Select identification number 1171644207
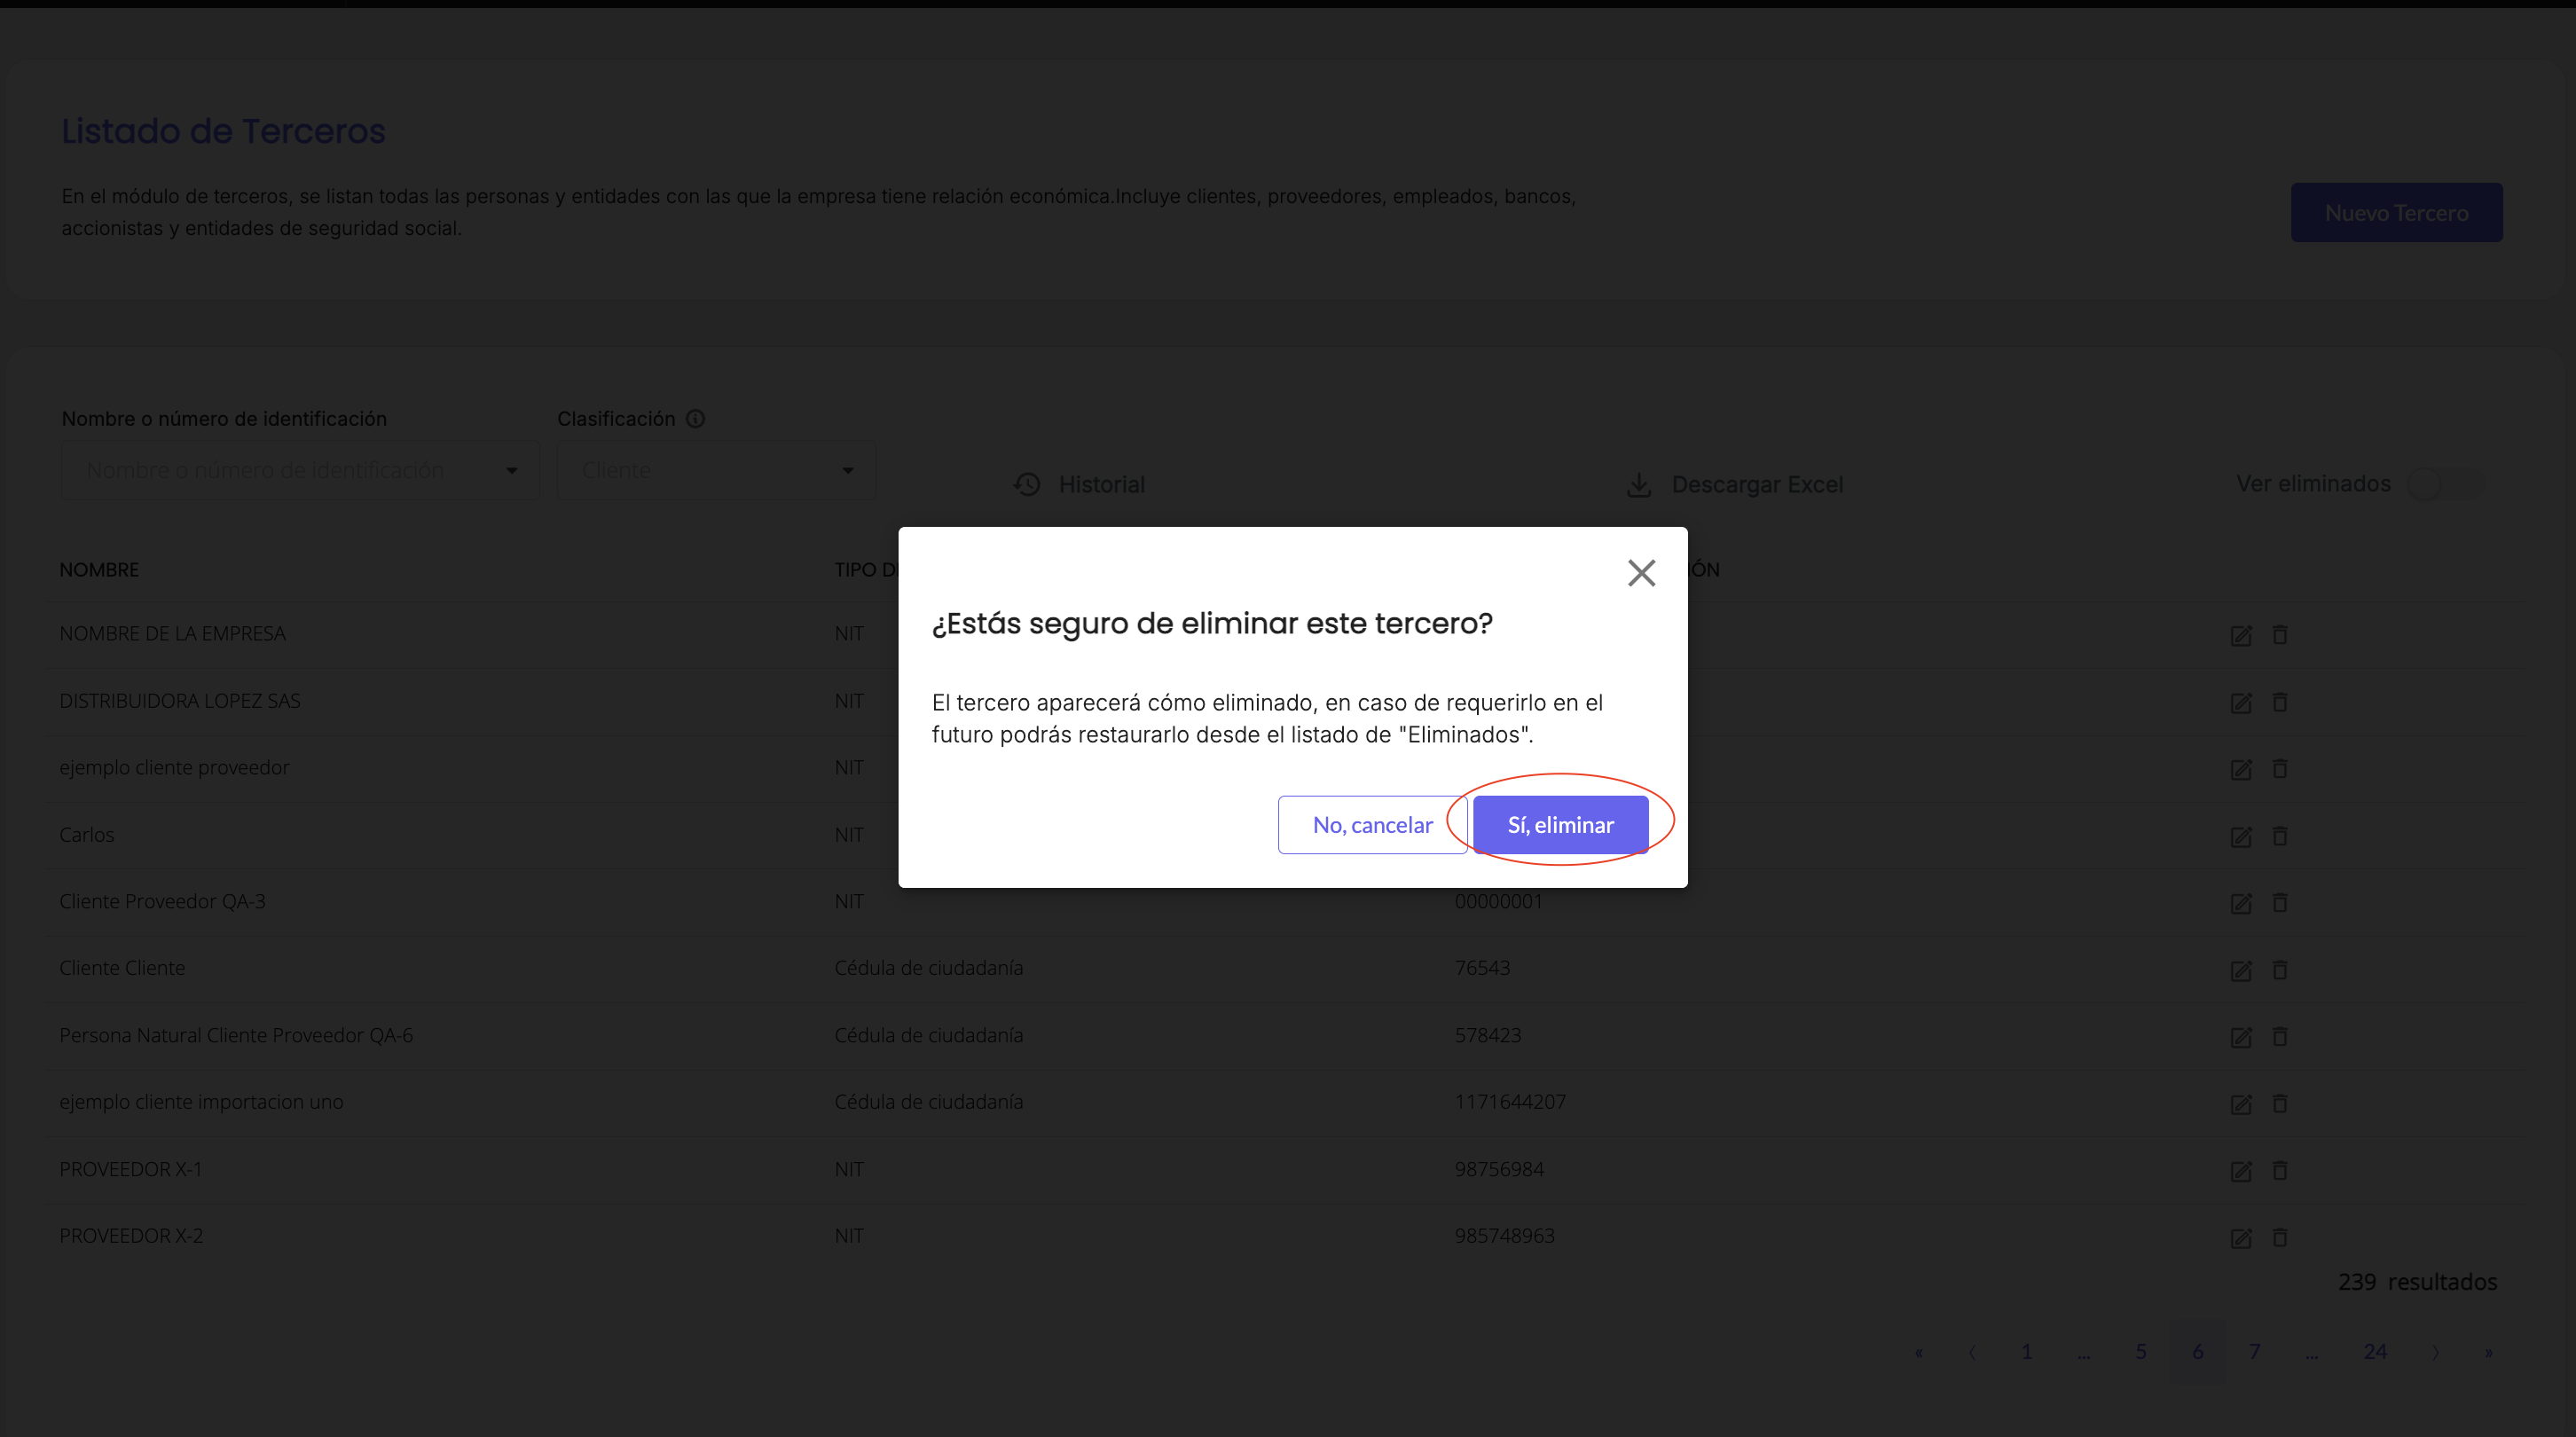 point(1510,1102)
